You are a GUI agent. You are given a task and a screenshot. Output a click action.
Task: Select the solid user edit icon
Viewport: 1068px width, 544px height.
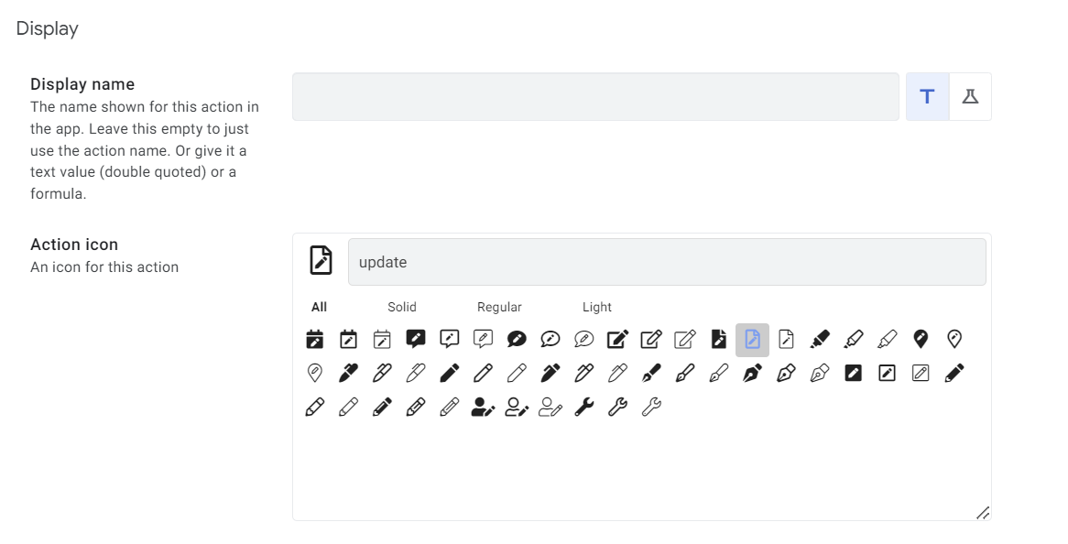[x=483, y=408]
